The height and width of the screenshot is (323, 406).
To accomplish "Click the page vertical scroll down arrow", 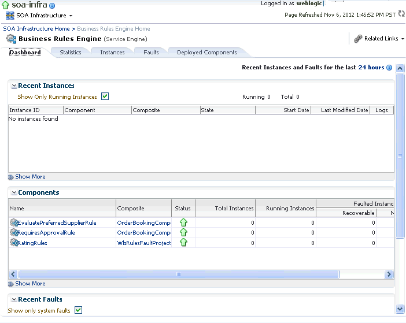I will click(x=400, y=309).
